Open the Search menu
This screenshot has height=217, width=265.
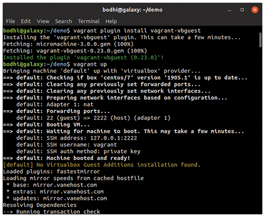coord(64,21)
